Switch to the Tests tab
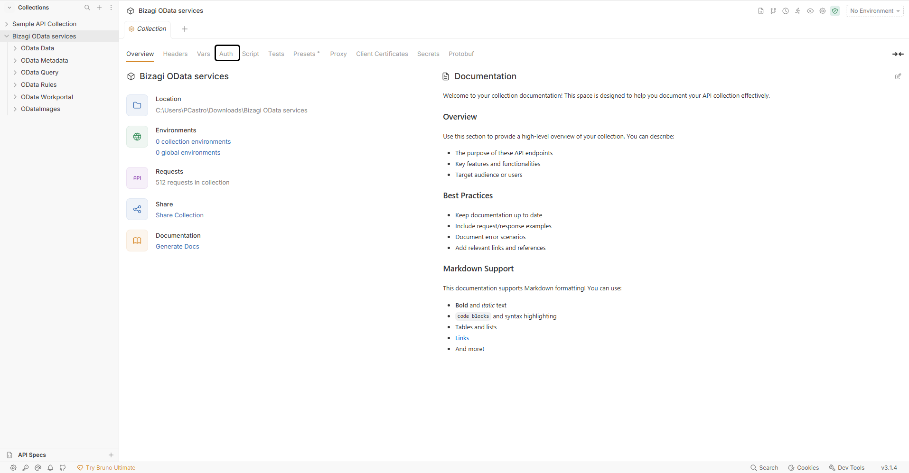 (x=276, y=54)
